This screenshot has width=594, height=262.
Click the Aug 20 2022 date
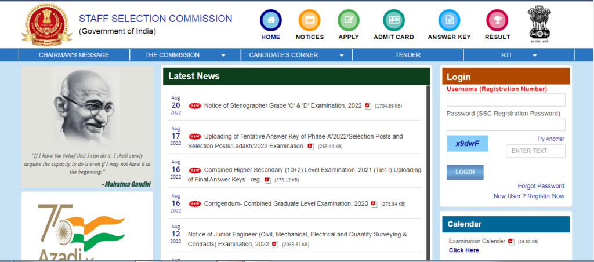(176, 105)
